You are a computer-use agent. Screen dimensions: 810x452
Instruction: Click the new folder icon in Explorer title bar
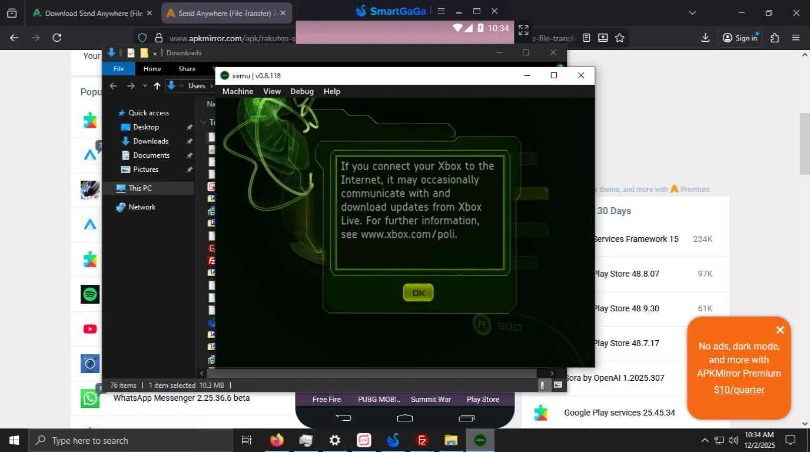[x=144, y=53]
